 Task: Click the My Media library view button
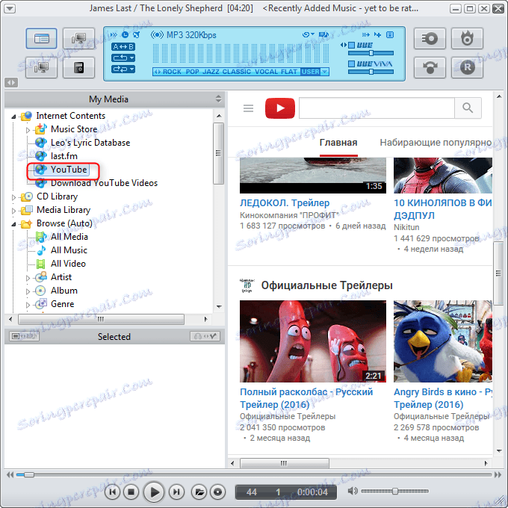(42, 39)
